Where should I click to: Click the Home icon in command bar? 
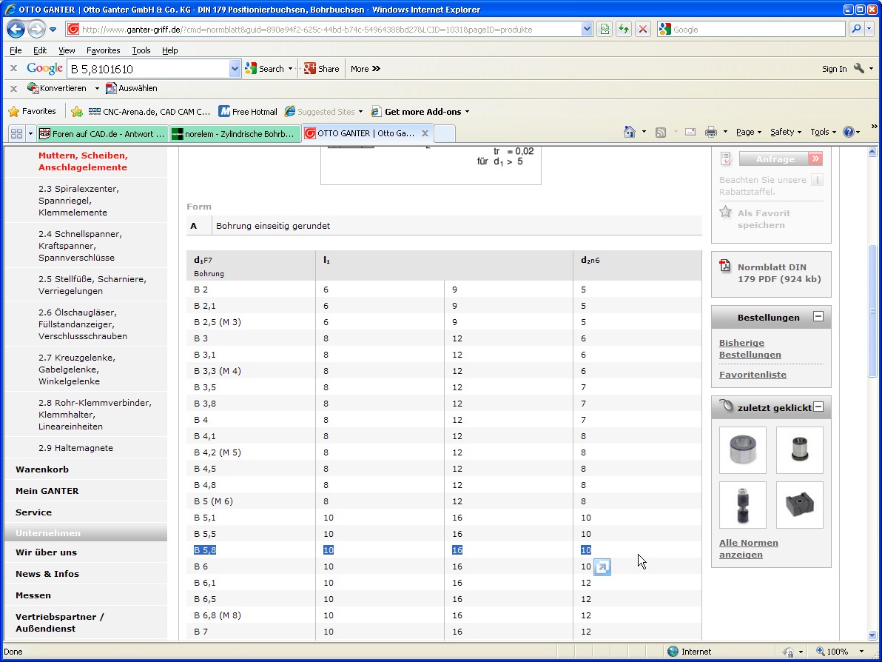tap(630, 132)
